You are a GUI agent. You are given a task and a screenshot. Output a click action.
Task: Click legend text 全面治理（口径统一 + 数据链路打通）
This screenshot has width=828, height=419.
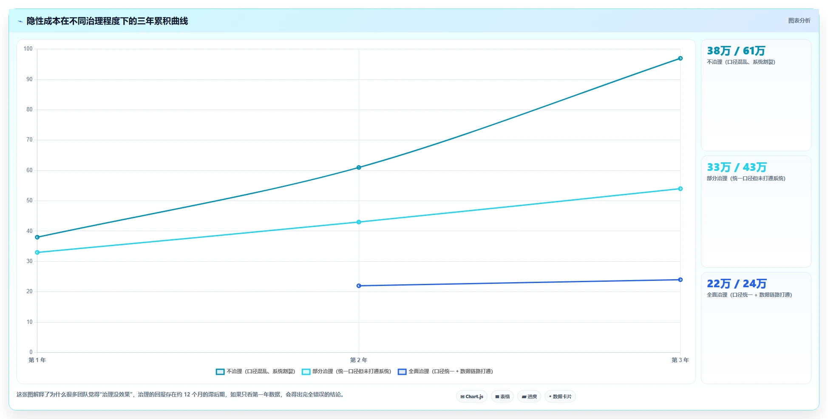[x=451, y=371]
